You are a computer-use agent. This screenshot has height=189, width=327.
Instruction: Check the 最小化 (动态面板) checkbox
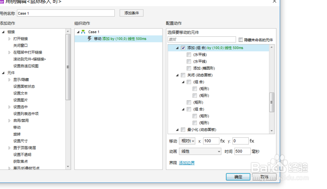click(183, 129)
